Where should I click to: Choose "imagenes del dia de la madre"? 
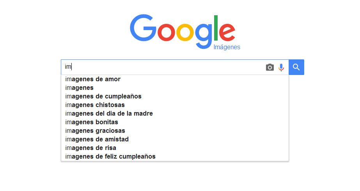pyautogui.click(x=109, y=114)
